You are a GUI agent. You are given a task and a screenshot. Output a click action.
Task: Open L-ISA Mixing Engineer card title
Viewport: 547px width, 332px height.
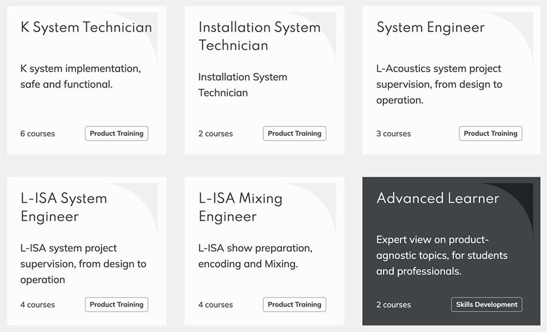(x=240, y=208)
